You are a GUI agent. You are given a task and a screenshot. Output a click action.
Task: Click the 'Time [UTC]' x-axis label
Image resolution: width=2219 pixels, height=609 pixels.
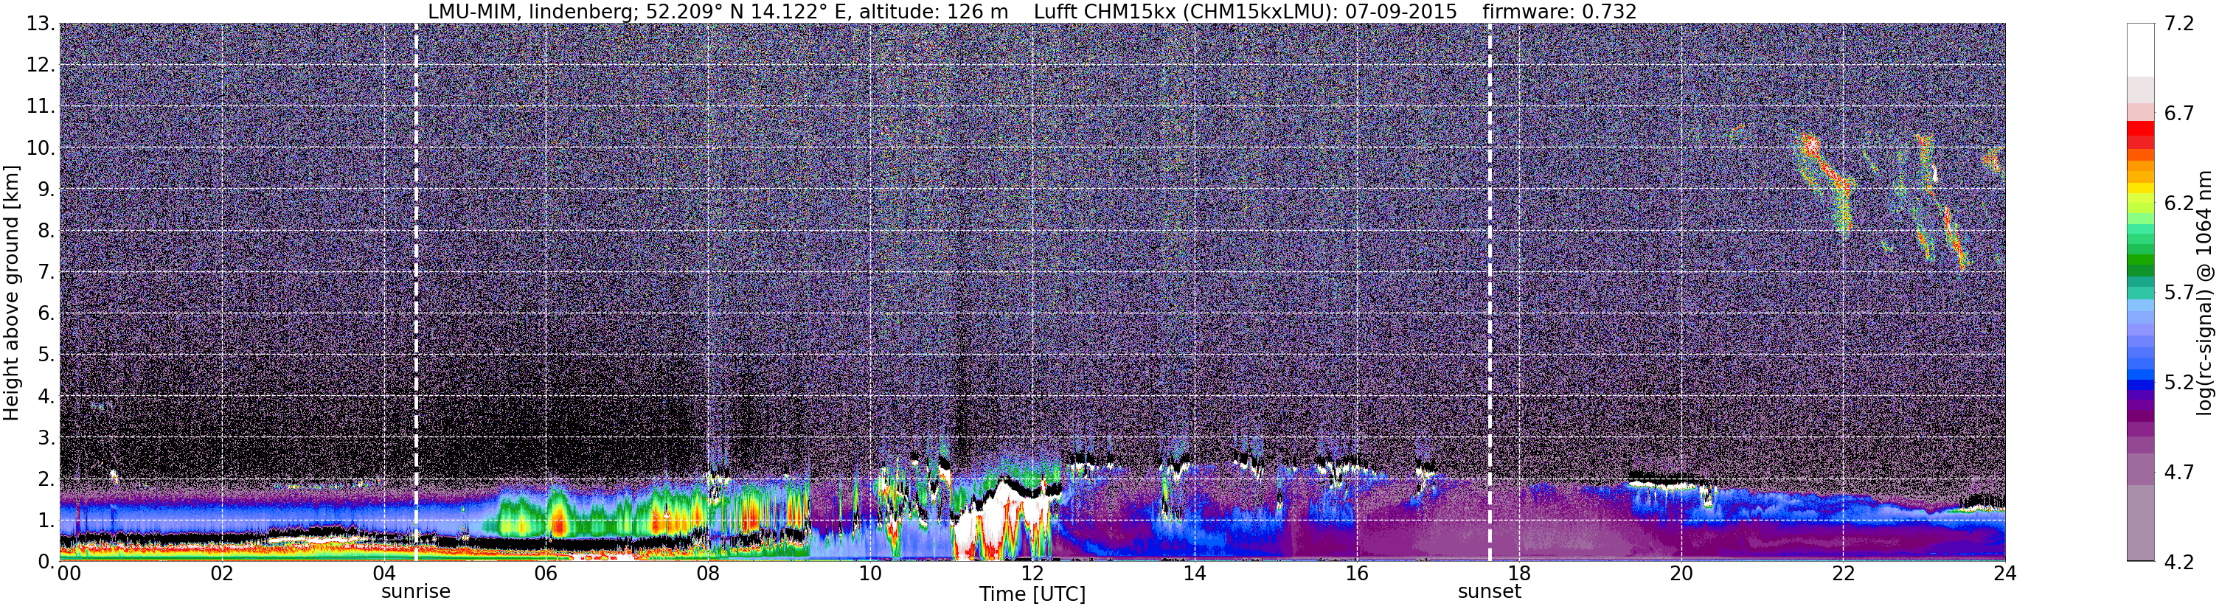pos(1032,594)
